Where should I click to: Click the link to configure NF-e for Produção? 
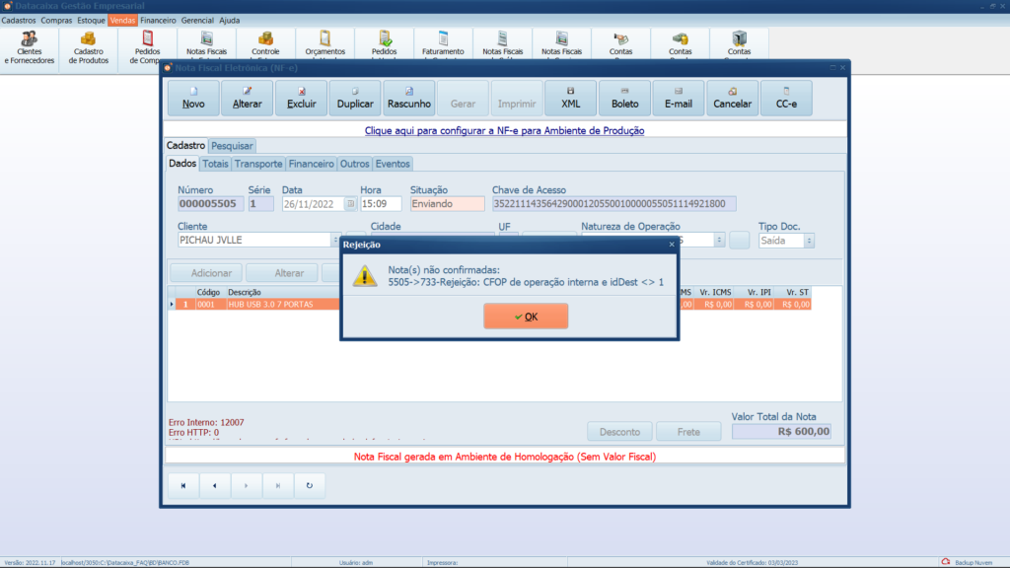504,130
